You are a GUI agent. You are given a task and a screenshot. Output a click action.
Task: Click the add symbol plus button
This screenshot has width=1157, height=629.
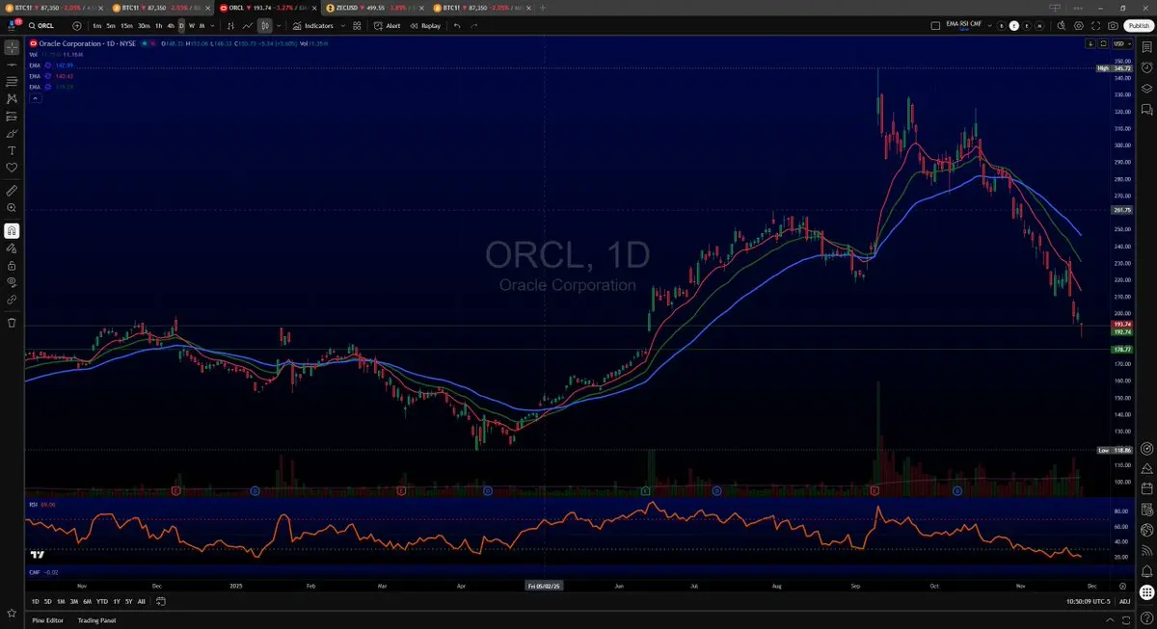pos(76,26)
